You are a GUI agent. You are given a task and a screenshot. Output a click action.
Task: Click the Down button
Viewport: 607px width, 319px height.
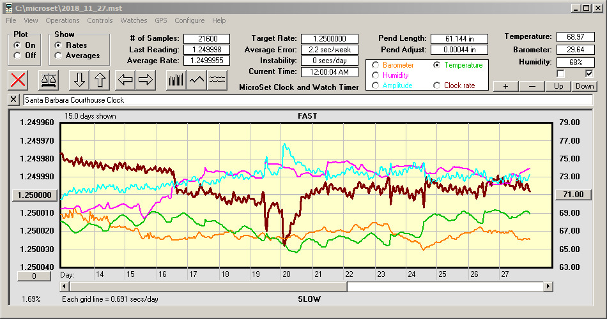coord(584,86)
